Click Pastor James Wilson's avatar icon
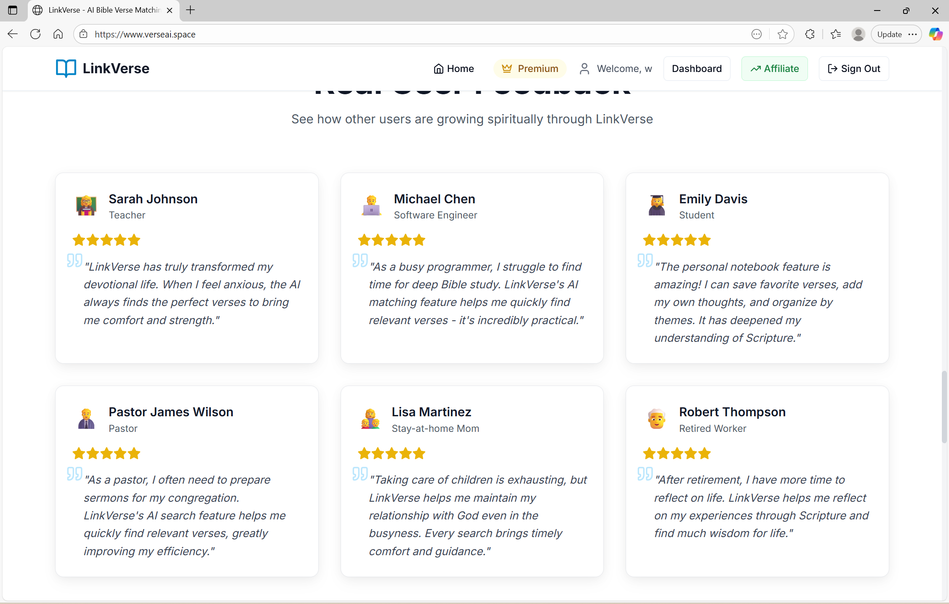949x604 pixels. 86,419
